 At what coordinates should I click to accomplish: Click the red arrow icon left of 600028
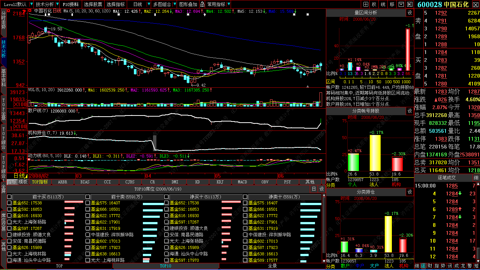tap(410, 4)
